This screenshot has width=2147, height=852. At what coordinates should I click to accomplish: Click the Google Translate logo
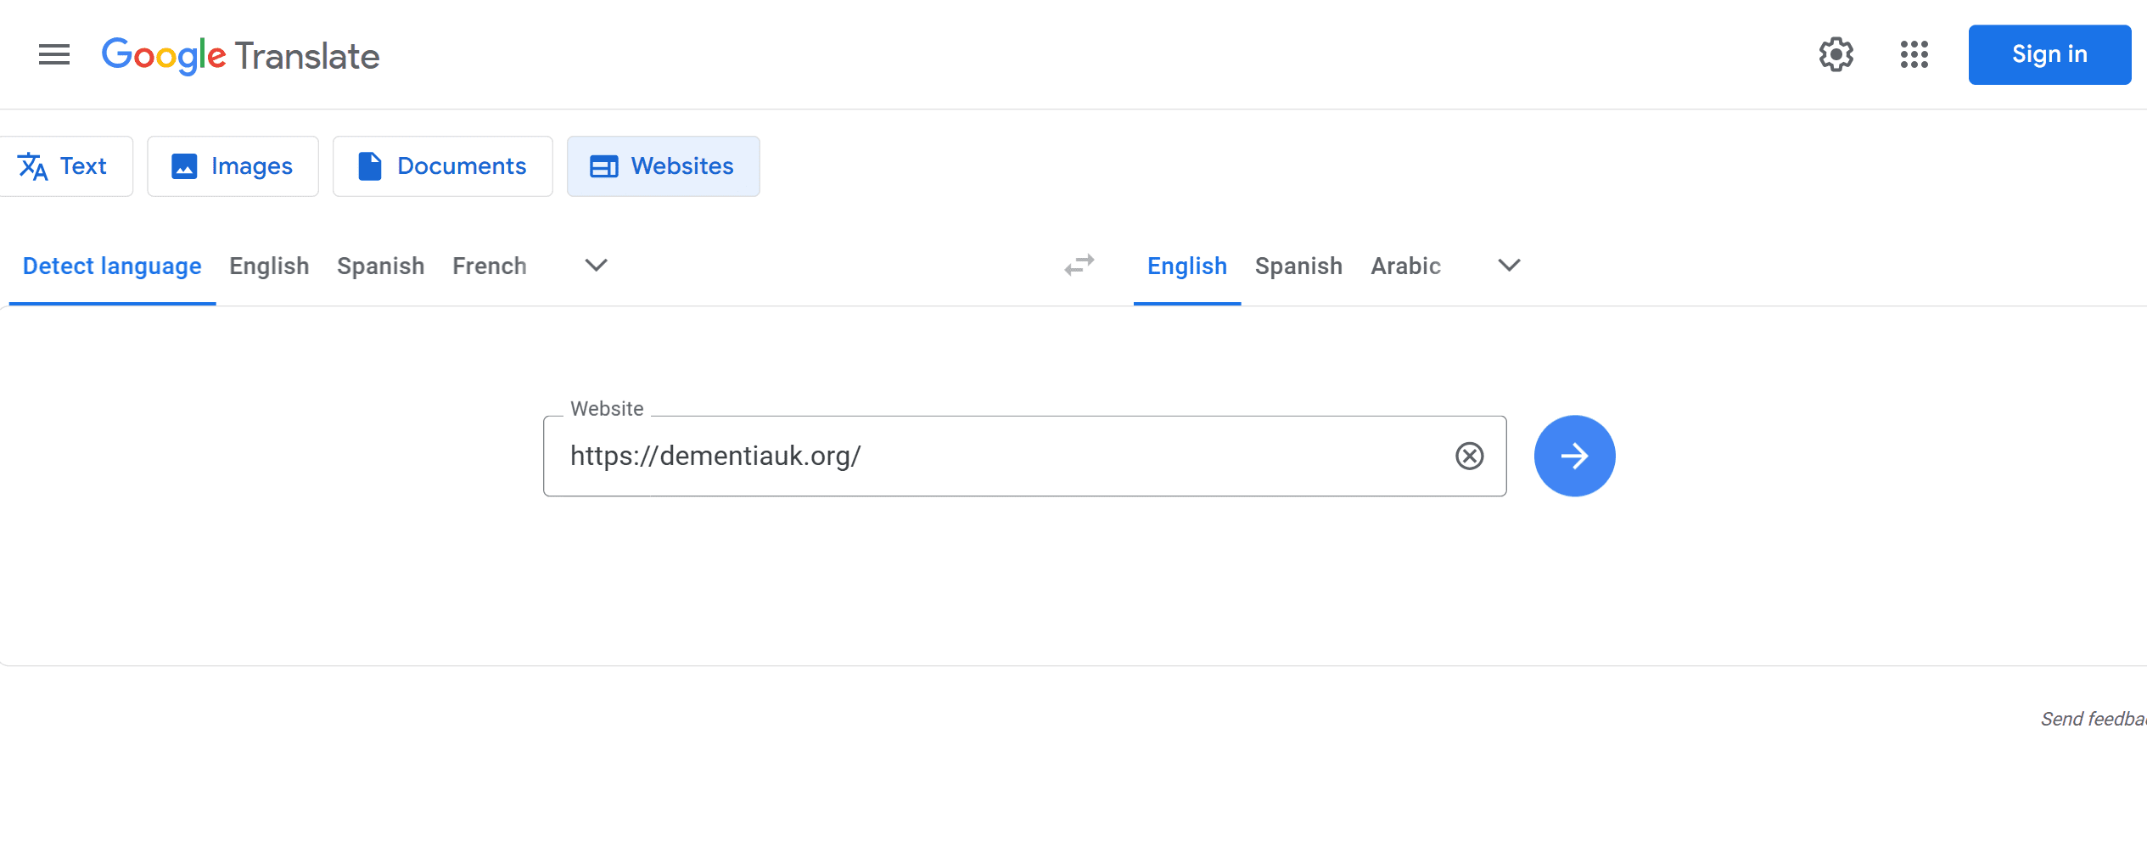240,56
